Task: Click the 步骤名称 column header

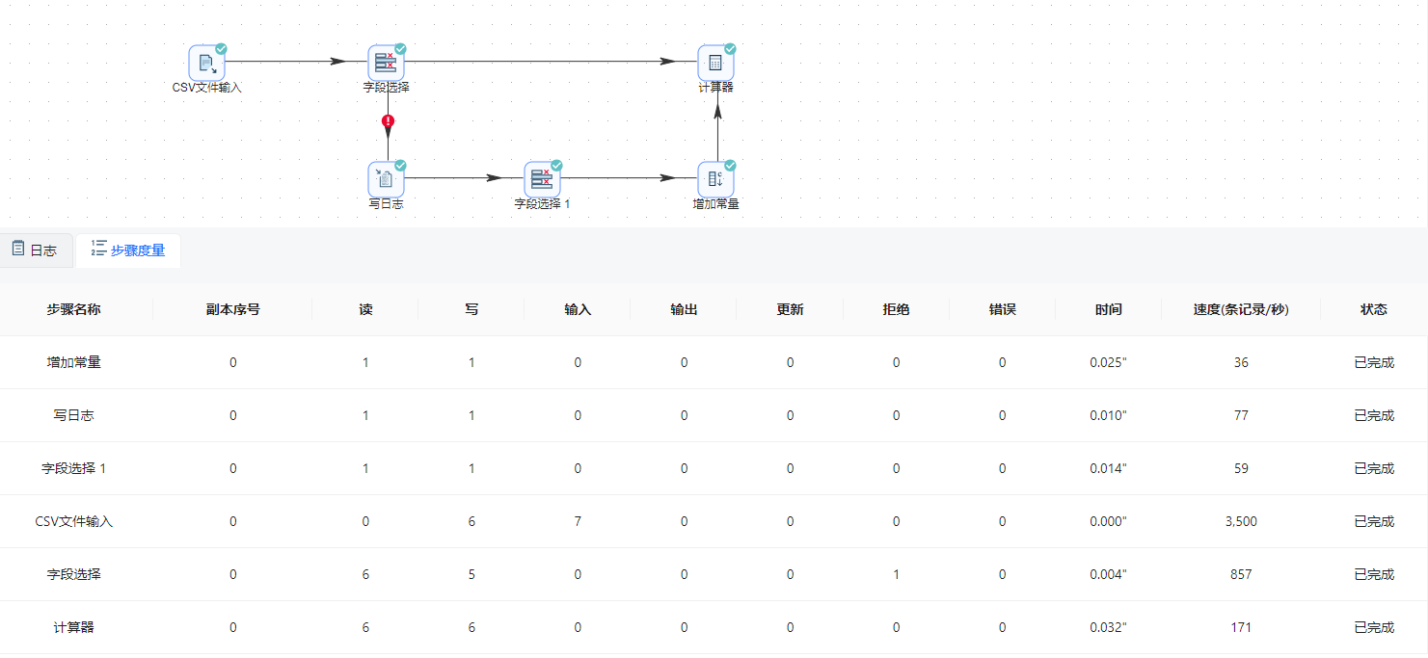Action: click(x=73, y=309)
